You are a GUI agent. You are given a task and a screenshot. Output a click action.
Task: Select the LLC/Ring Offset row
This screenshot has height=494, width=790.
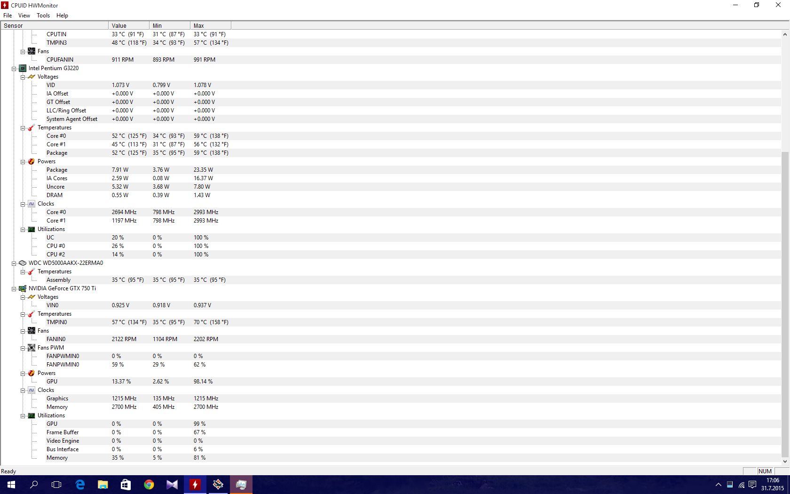pos(390,111)
